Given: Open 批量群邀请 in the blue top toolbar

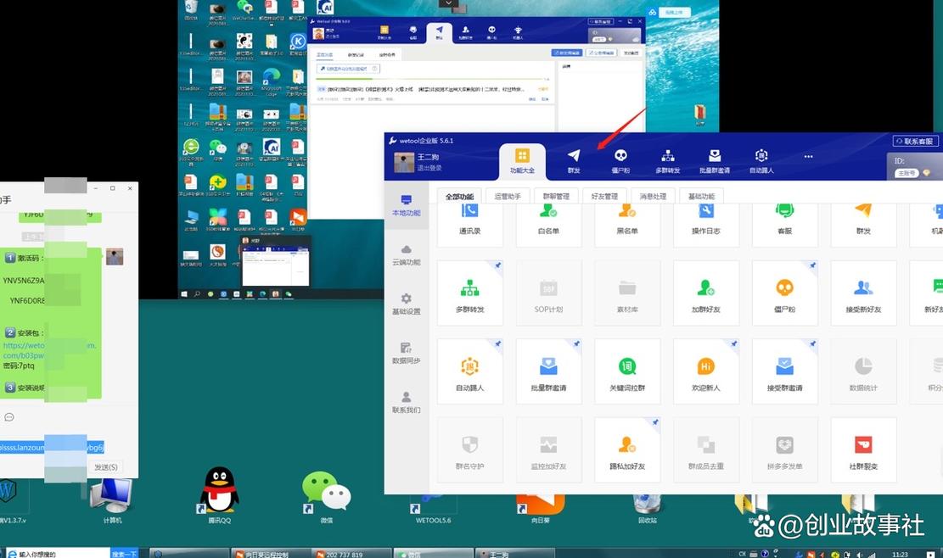Looking at the screenshot, I should [715, 162].
